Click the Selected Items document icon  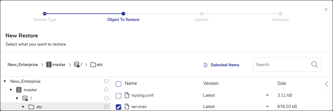(x=205, y=65)
